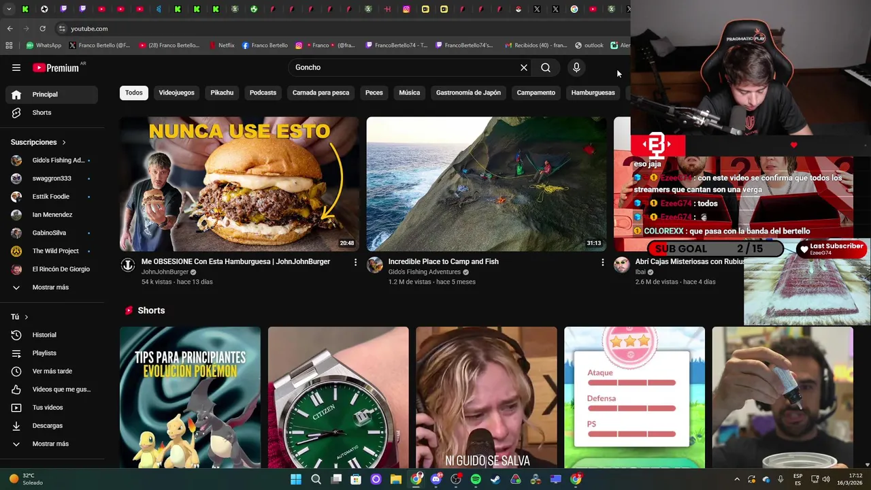
Task: Open Ian Menendez subscription channel
Action: point(52,214)
